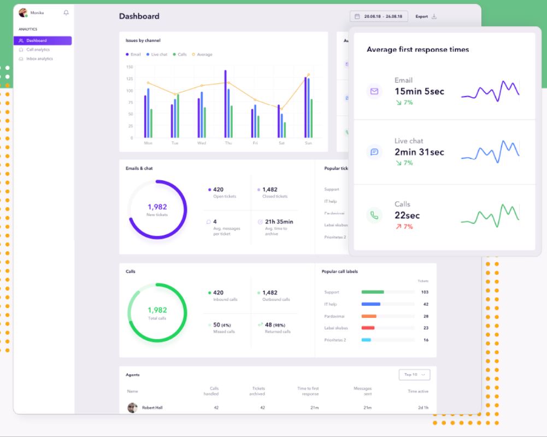Click the "48 (98%)" Returned calls figure

[275, 325]
